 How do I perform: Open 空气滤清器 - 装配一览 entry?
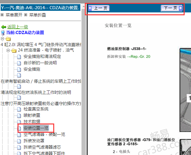[x=44, y=134]
